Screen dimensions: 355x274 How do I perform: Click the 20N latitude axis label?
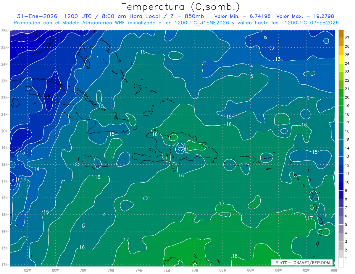(4, 131)
